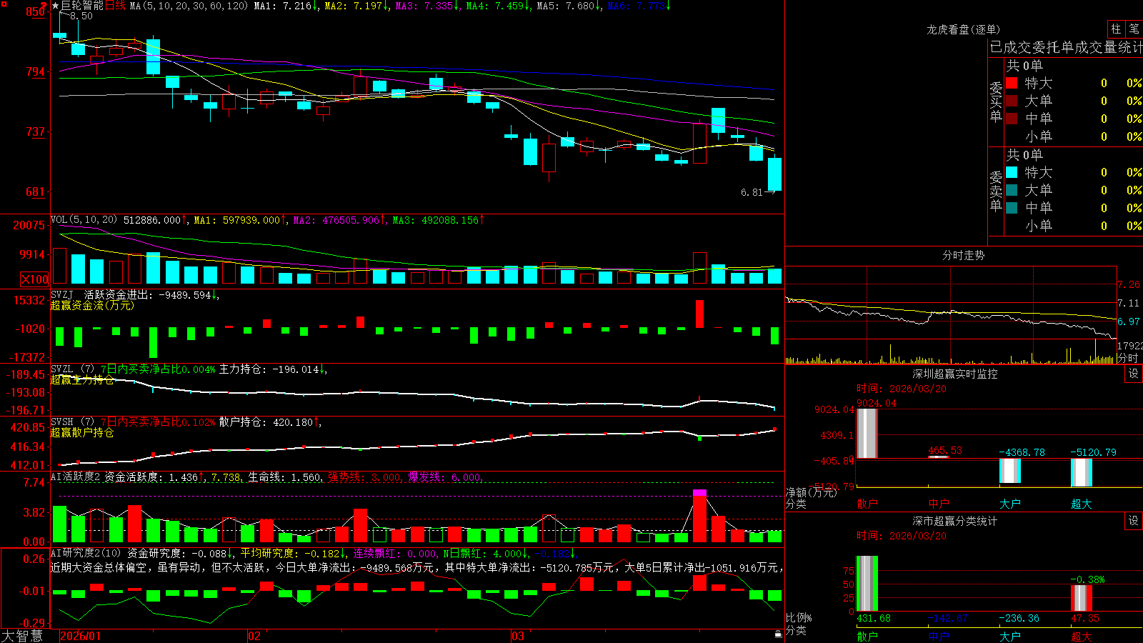This screenshot has height=643, width=1143.
Task: Click the 分时 label beside the intraday chart
Action: point(1128,358)
